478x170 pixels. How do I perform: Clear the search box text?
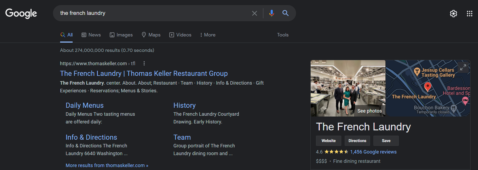(x=254, y=13)
